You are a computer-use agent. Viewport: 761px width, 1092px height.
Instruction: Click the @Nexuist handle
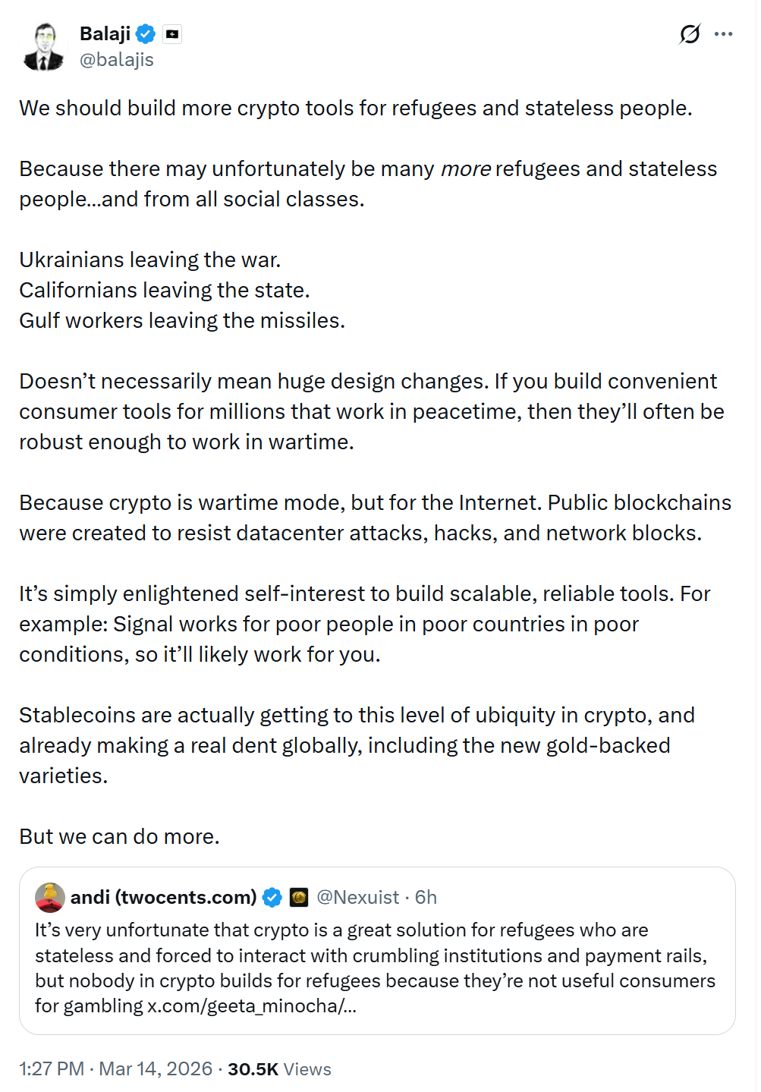pyautogui.click(x=358, y=897)
